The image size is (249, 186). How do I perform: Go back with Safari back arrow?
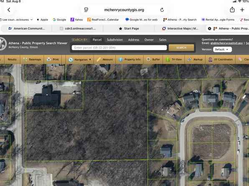[x=9, y=10]
